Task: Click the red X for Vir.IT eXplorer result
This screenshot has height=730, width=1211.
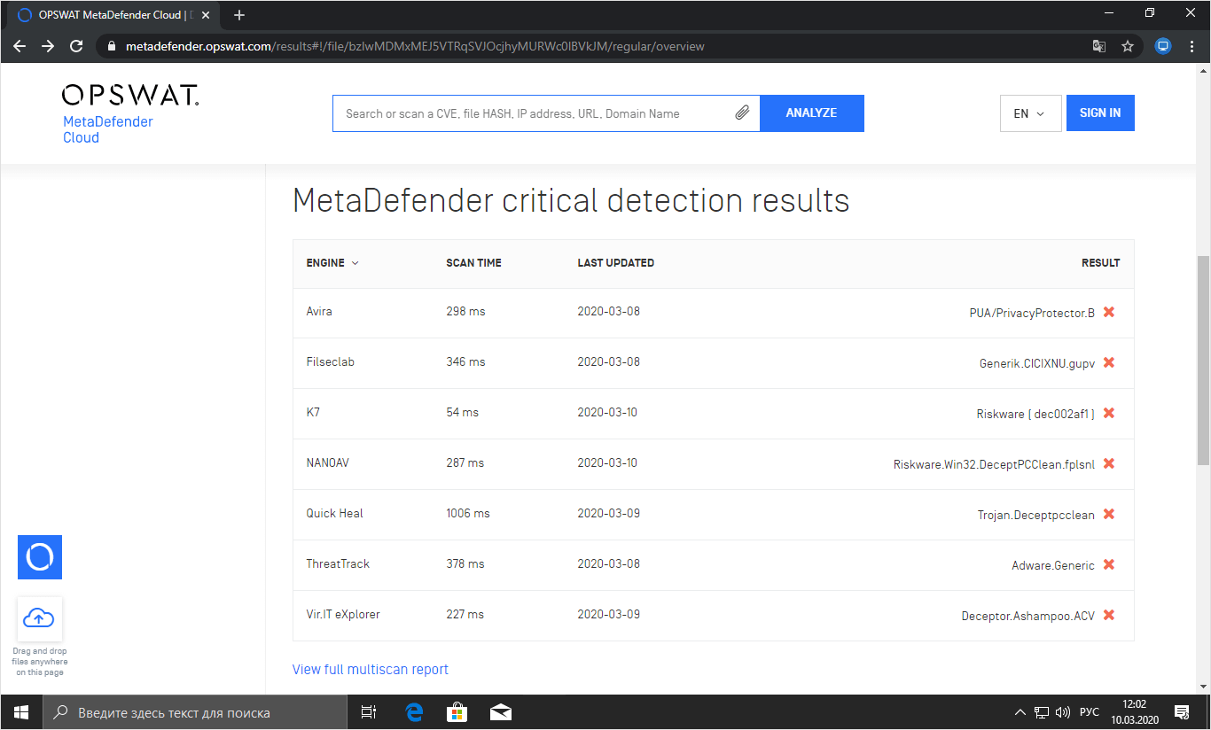Action: (x=1109, y=615)
